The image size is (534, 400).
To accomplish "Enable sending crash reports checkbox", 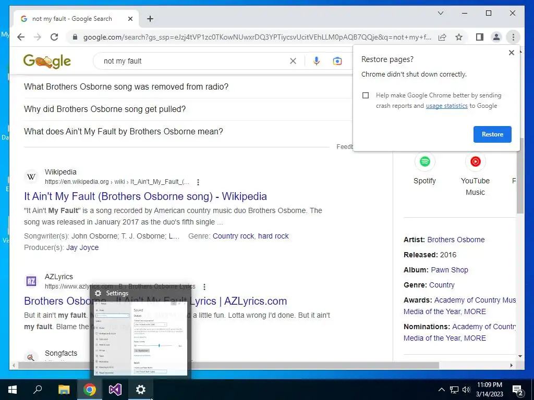I will pos(366,95).
